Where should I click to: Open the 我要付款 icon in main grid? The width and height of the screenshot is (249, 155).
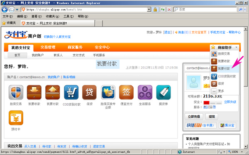(53, 92)
